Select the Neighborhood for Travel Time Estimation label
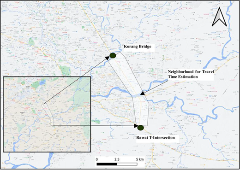 tap(191, 74)
